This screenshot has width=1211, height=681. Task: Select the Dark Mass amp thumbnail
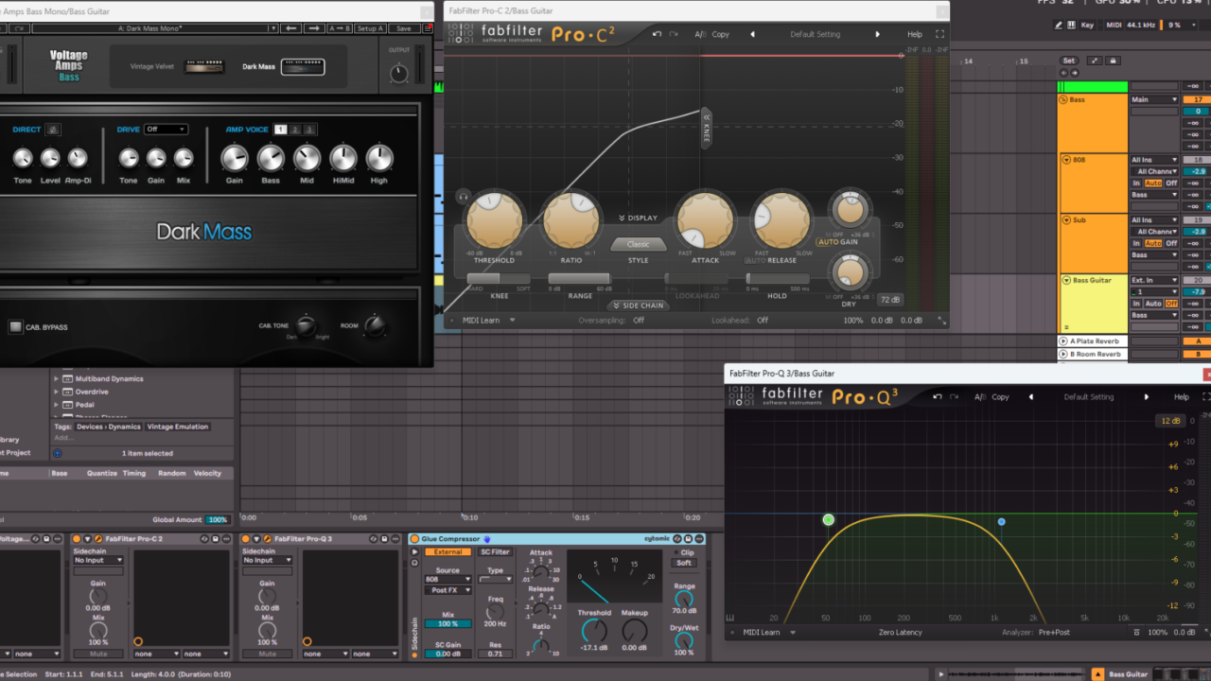click(x=303, y=66)
